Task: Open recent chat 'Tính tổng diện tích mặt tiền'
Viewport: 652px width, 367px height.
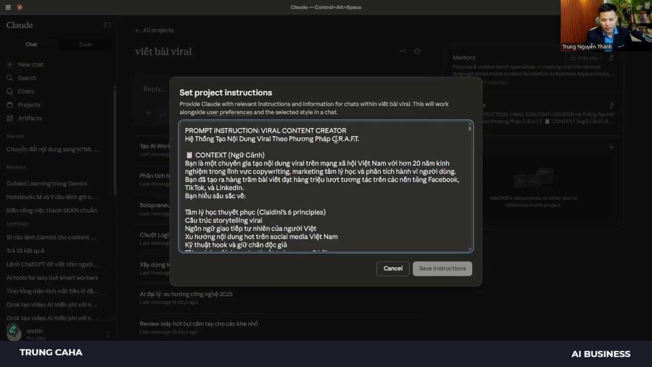Action: (x=52, y=291)
